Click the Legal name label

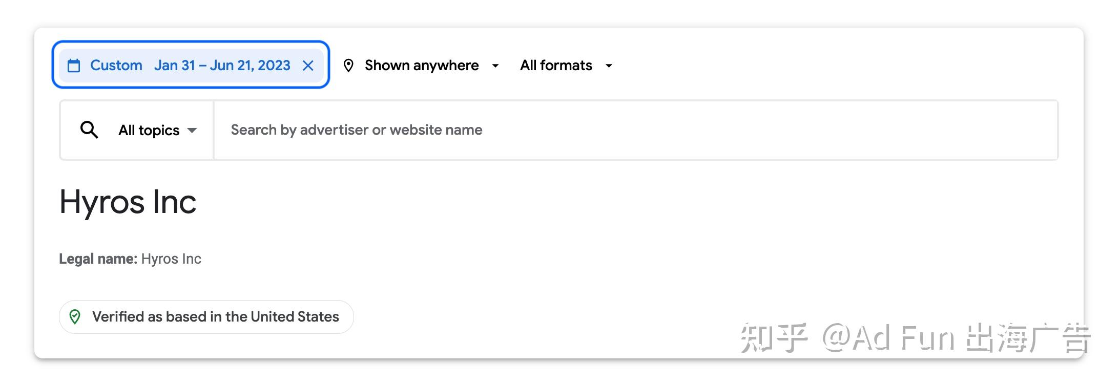(98, 259)
